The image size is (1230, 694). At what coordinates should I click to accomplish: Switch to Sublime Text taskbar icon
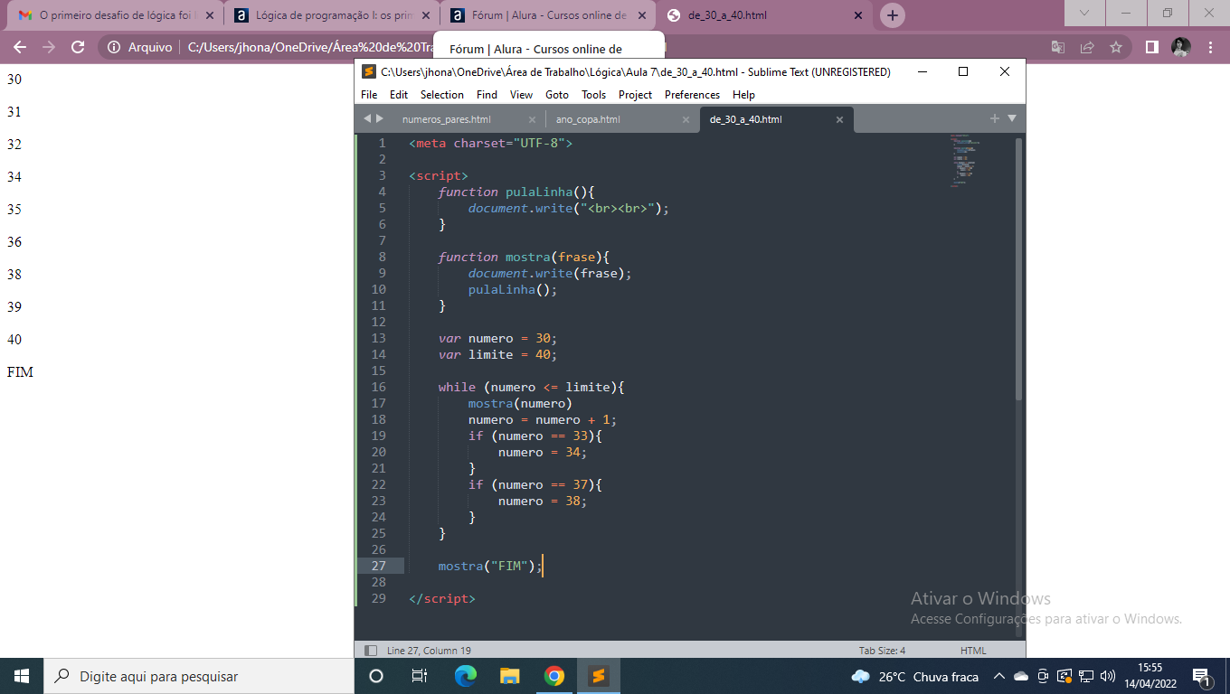click(598, 676)
